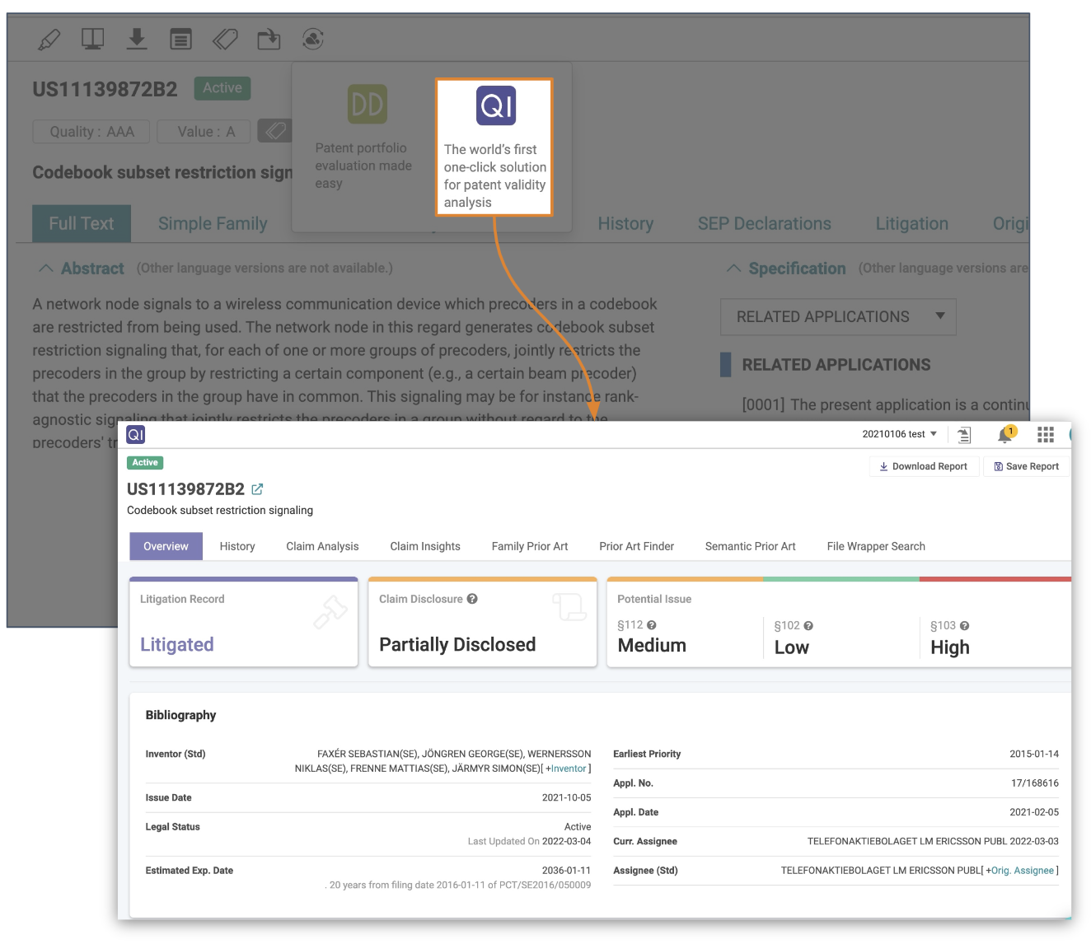This screenshot has width=1091, height=944.
Task: Open the History tab in background patent page
Action: point(625,224)
